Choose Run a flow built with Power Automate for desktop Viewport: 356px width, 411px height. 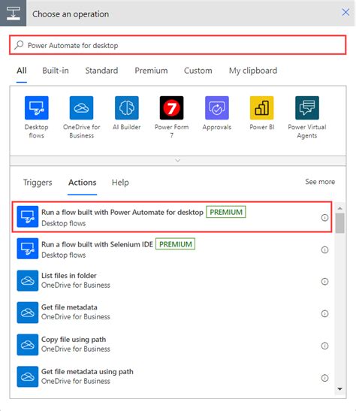(x=172, y=217)
